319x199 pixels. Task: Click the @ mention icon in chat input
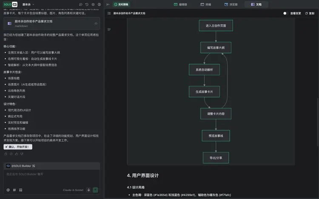8,190
